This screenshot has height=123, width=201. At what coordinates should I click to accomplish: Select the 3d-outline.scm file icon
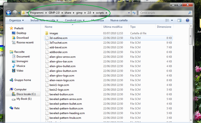coord(46,38)
